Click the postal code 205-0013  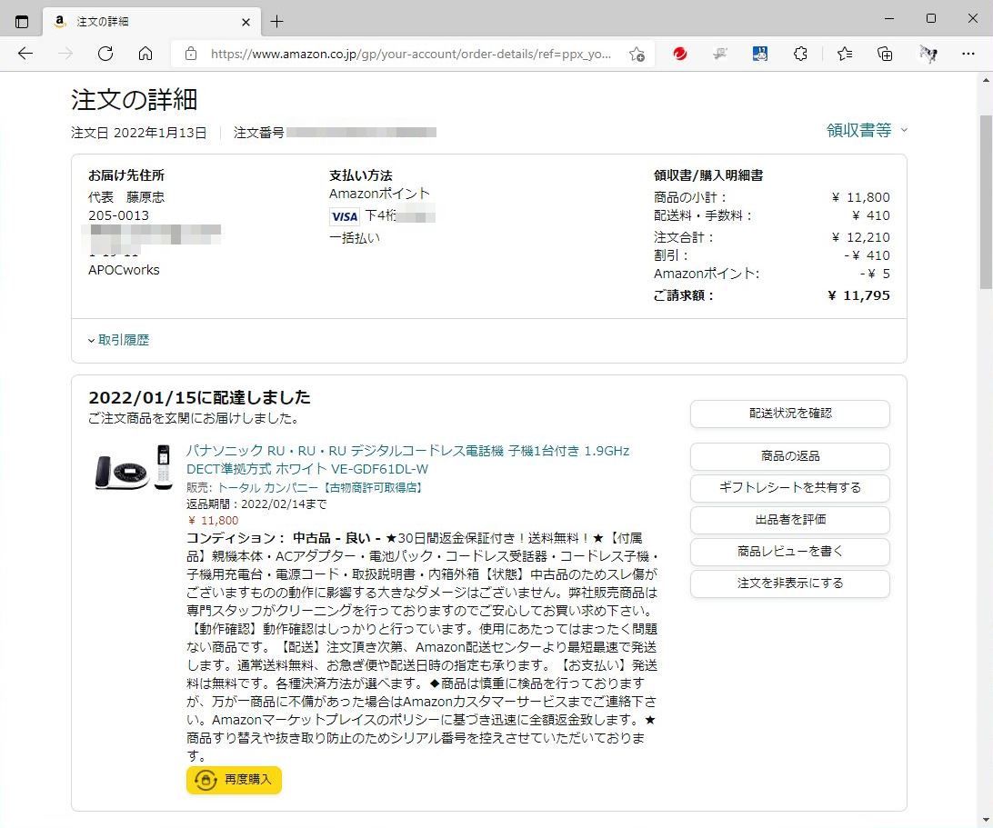(118, 215)
